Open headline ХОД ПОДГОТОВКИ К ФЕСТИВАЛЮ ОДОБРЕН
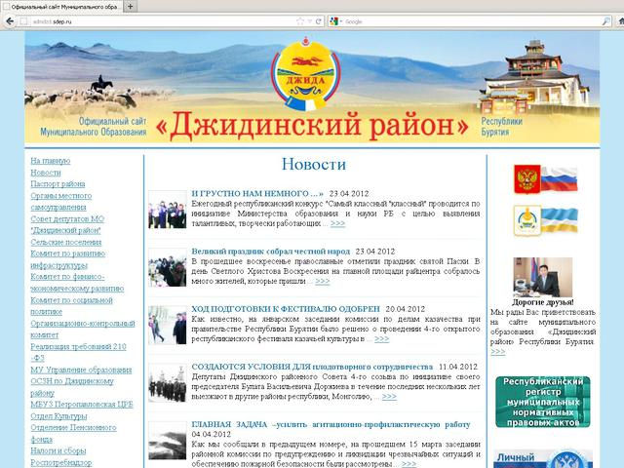Viewport: 624px width, 468px height. [286, 309]
